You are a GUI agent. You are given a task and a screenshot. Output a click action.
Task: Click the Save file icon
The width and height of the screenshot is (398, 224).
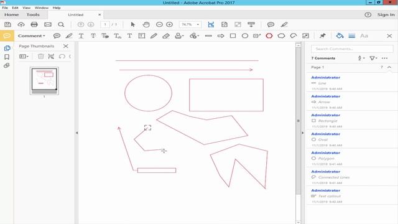pos(7,24)
